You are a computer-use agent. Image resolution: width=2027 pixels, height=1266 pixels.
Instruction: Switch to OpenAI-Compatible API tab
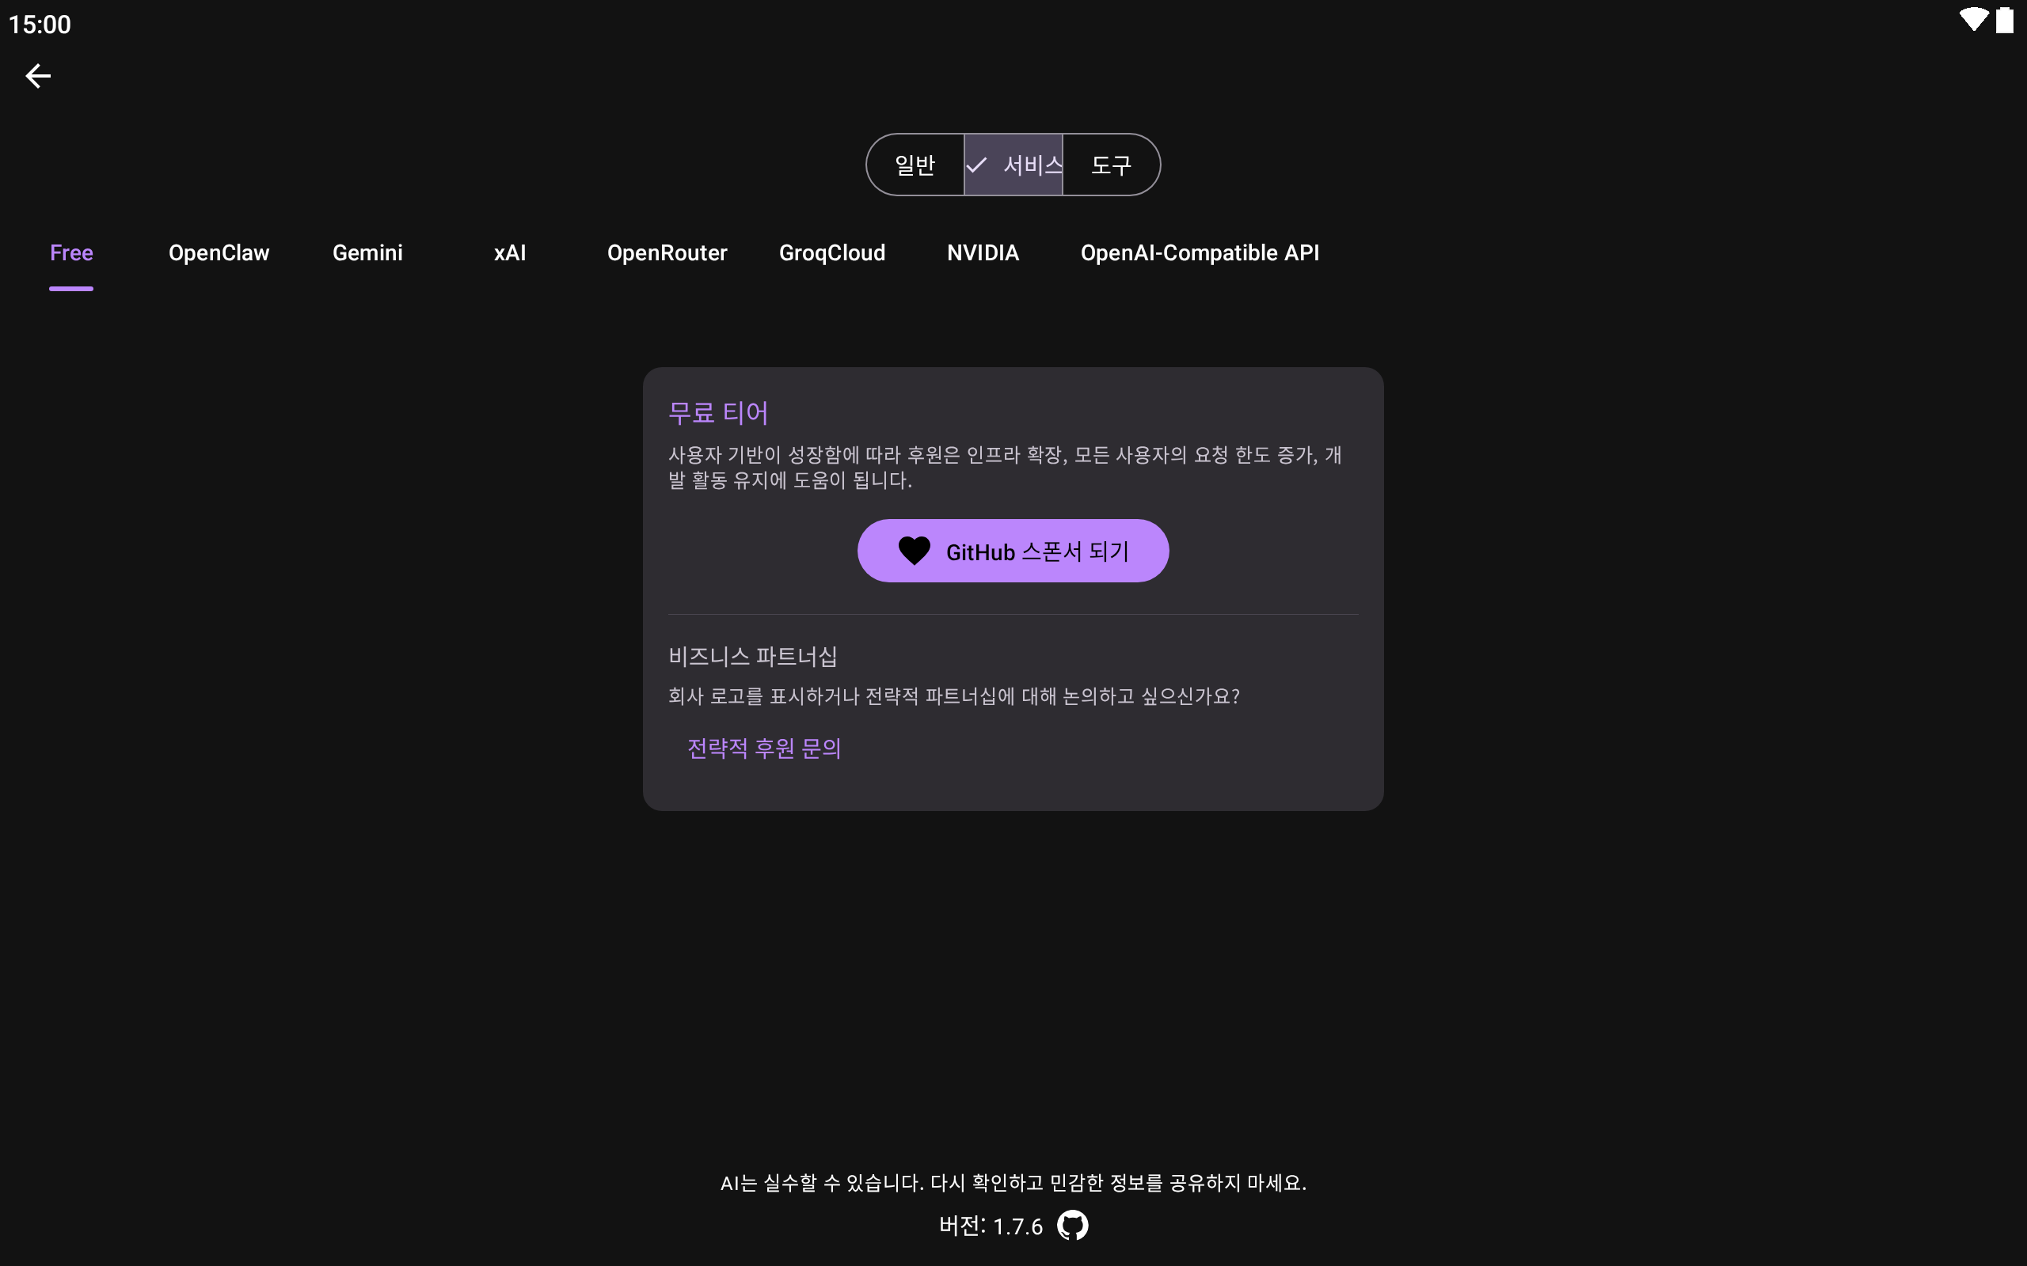tap(1200, 253)
